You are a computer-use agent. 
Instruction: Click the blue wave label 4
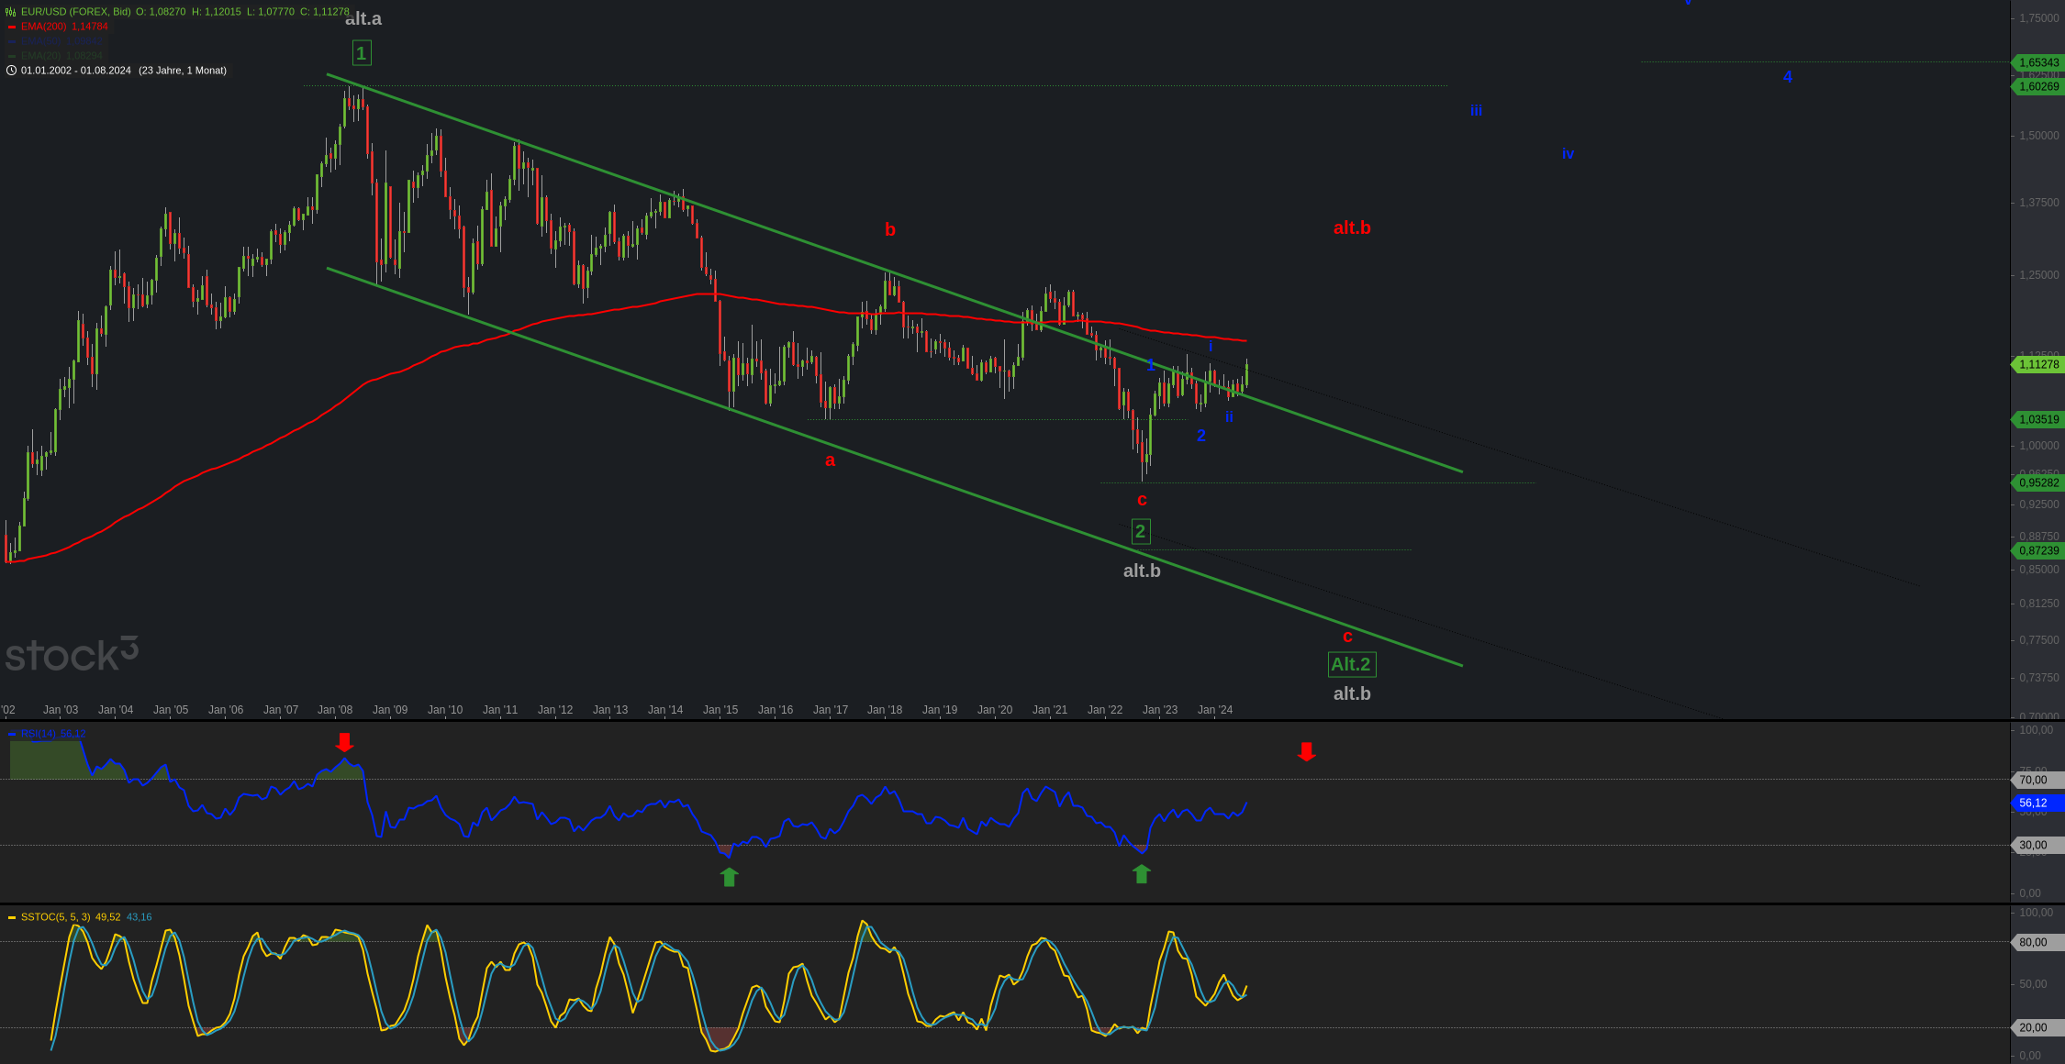click(1787, 77)
